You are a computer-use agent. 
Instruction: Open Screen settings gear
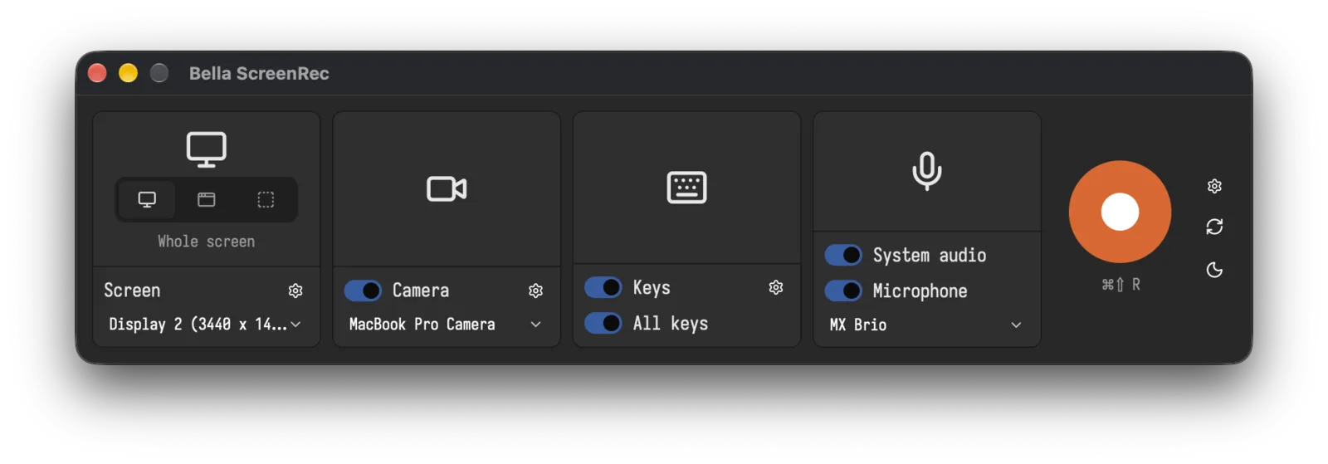click(x=295, y=291)
